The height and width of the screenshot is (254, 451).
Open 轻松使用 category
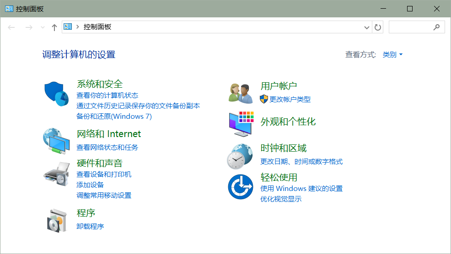coord(279,177)
